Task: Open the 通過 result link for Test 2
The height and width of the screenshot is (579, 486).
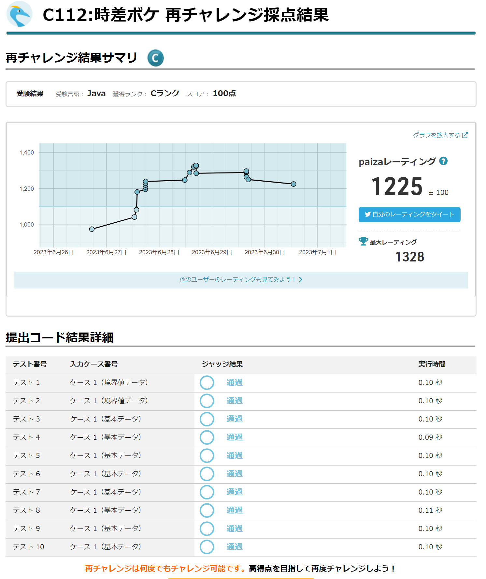Action: click(x=234, y=401)
